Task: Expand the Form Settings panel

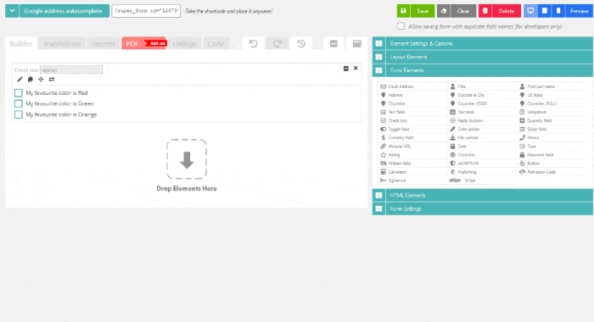Action: [483, 208]
